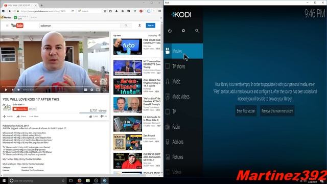
Task: Seek on the video progress bar
Action: point(55,86)
